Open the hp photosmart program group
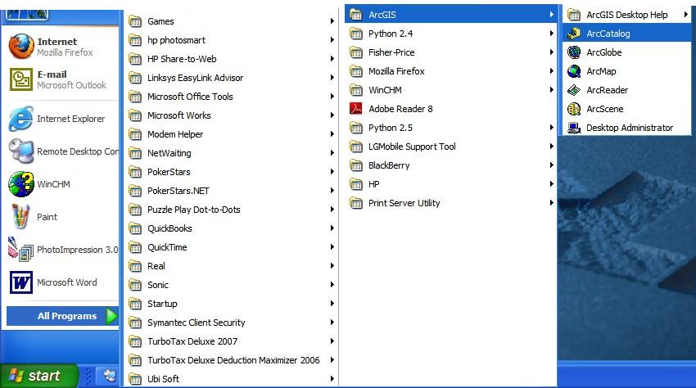 point(231,40)
